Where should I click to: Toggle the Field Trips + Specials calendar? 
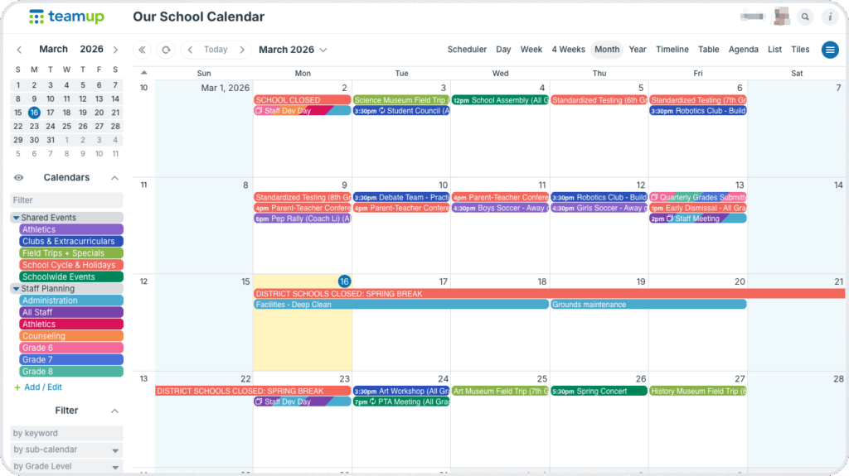pyautogui.click(x=71, y=253)
